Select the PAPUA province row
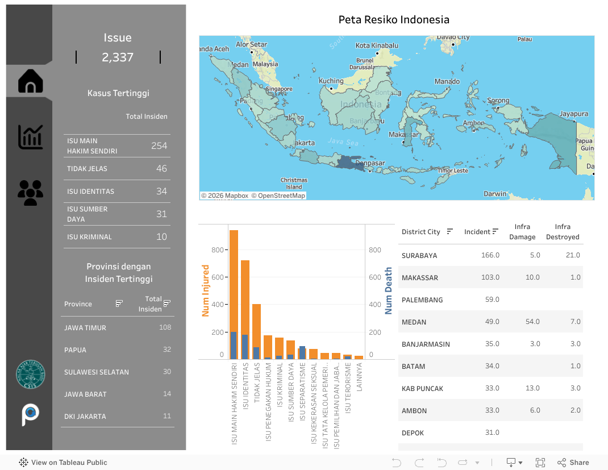 coord(118,350)
